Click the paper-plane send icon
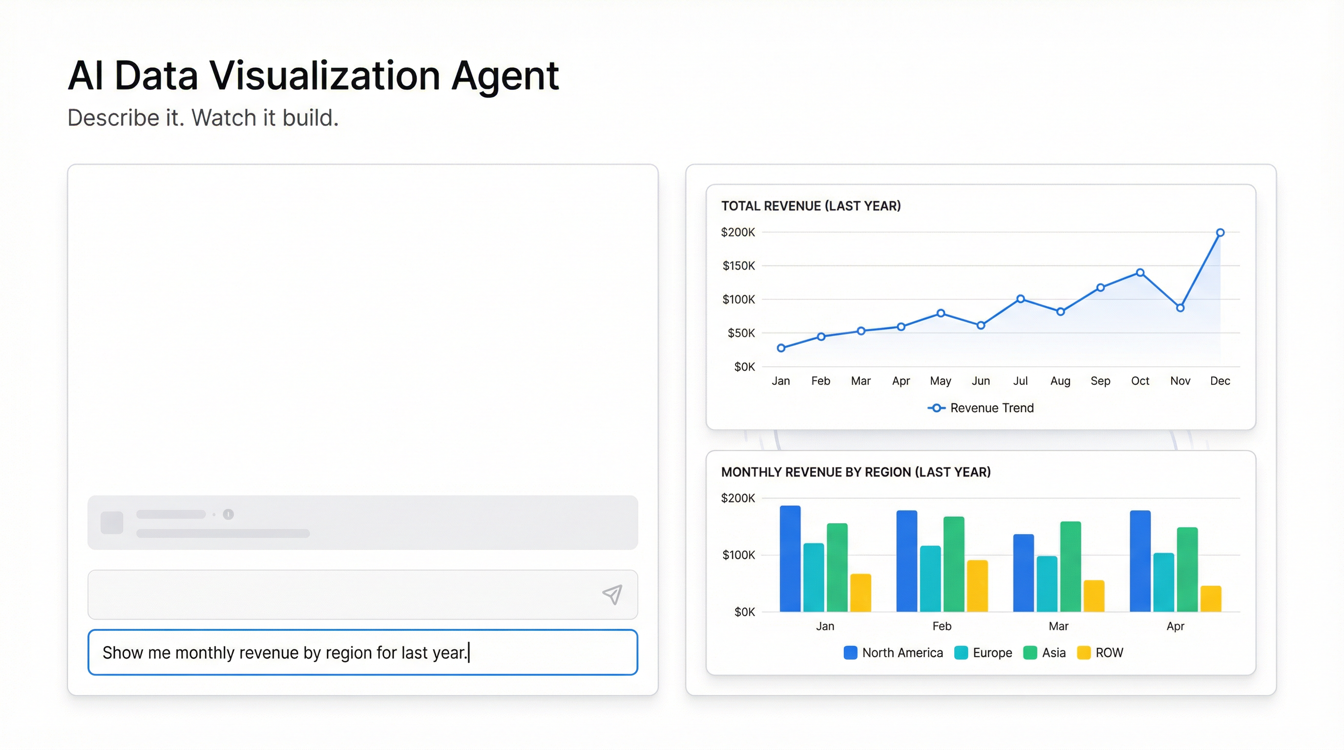The image size is (1344, 750). pyautogui.click(x=612, y=595)
